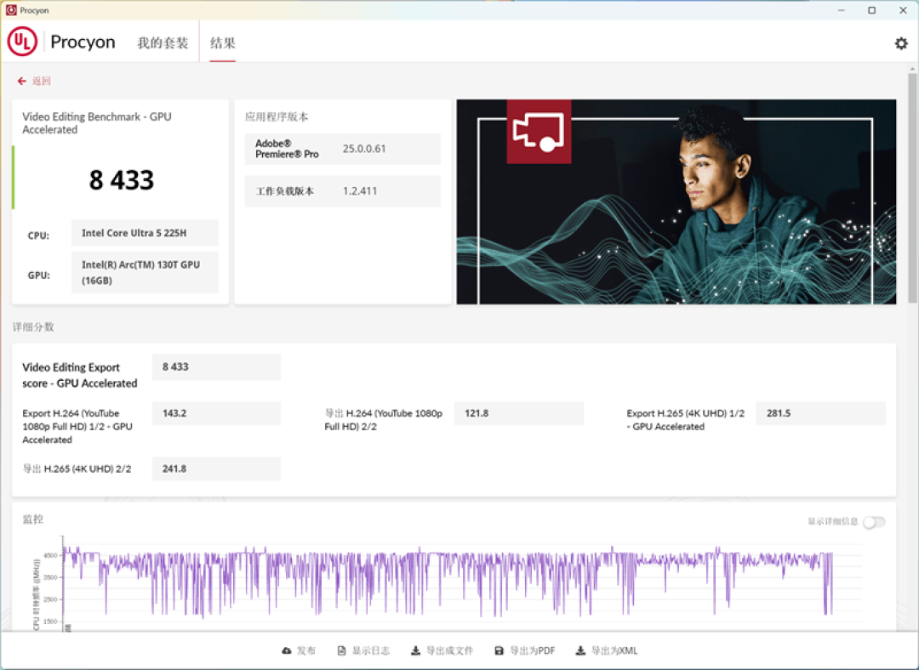Open settings with the gear icon

point(901,43)
